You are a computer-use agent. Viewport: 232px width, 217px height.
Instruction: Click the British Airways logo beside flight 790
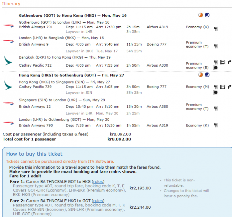[x=8, y=123]
